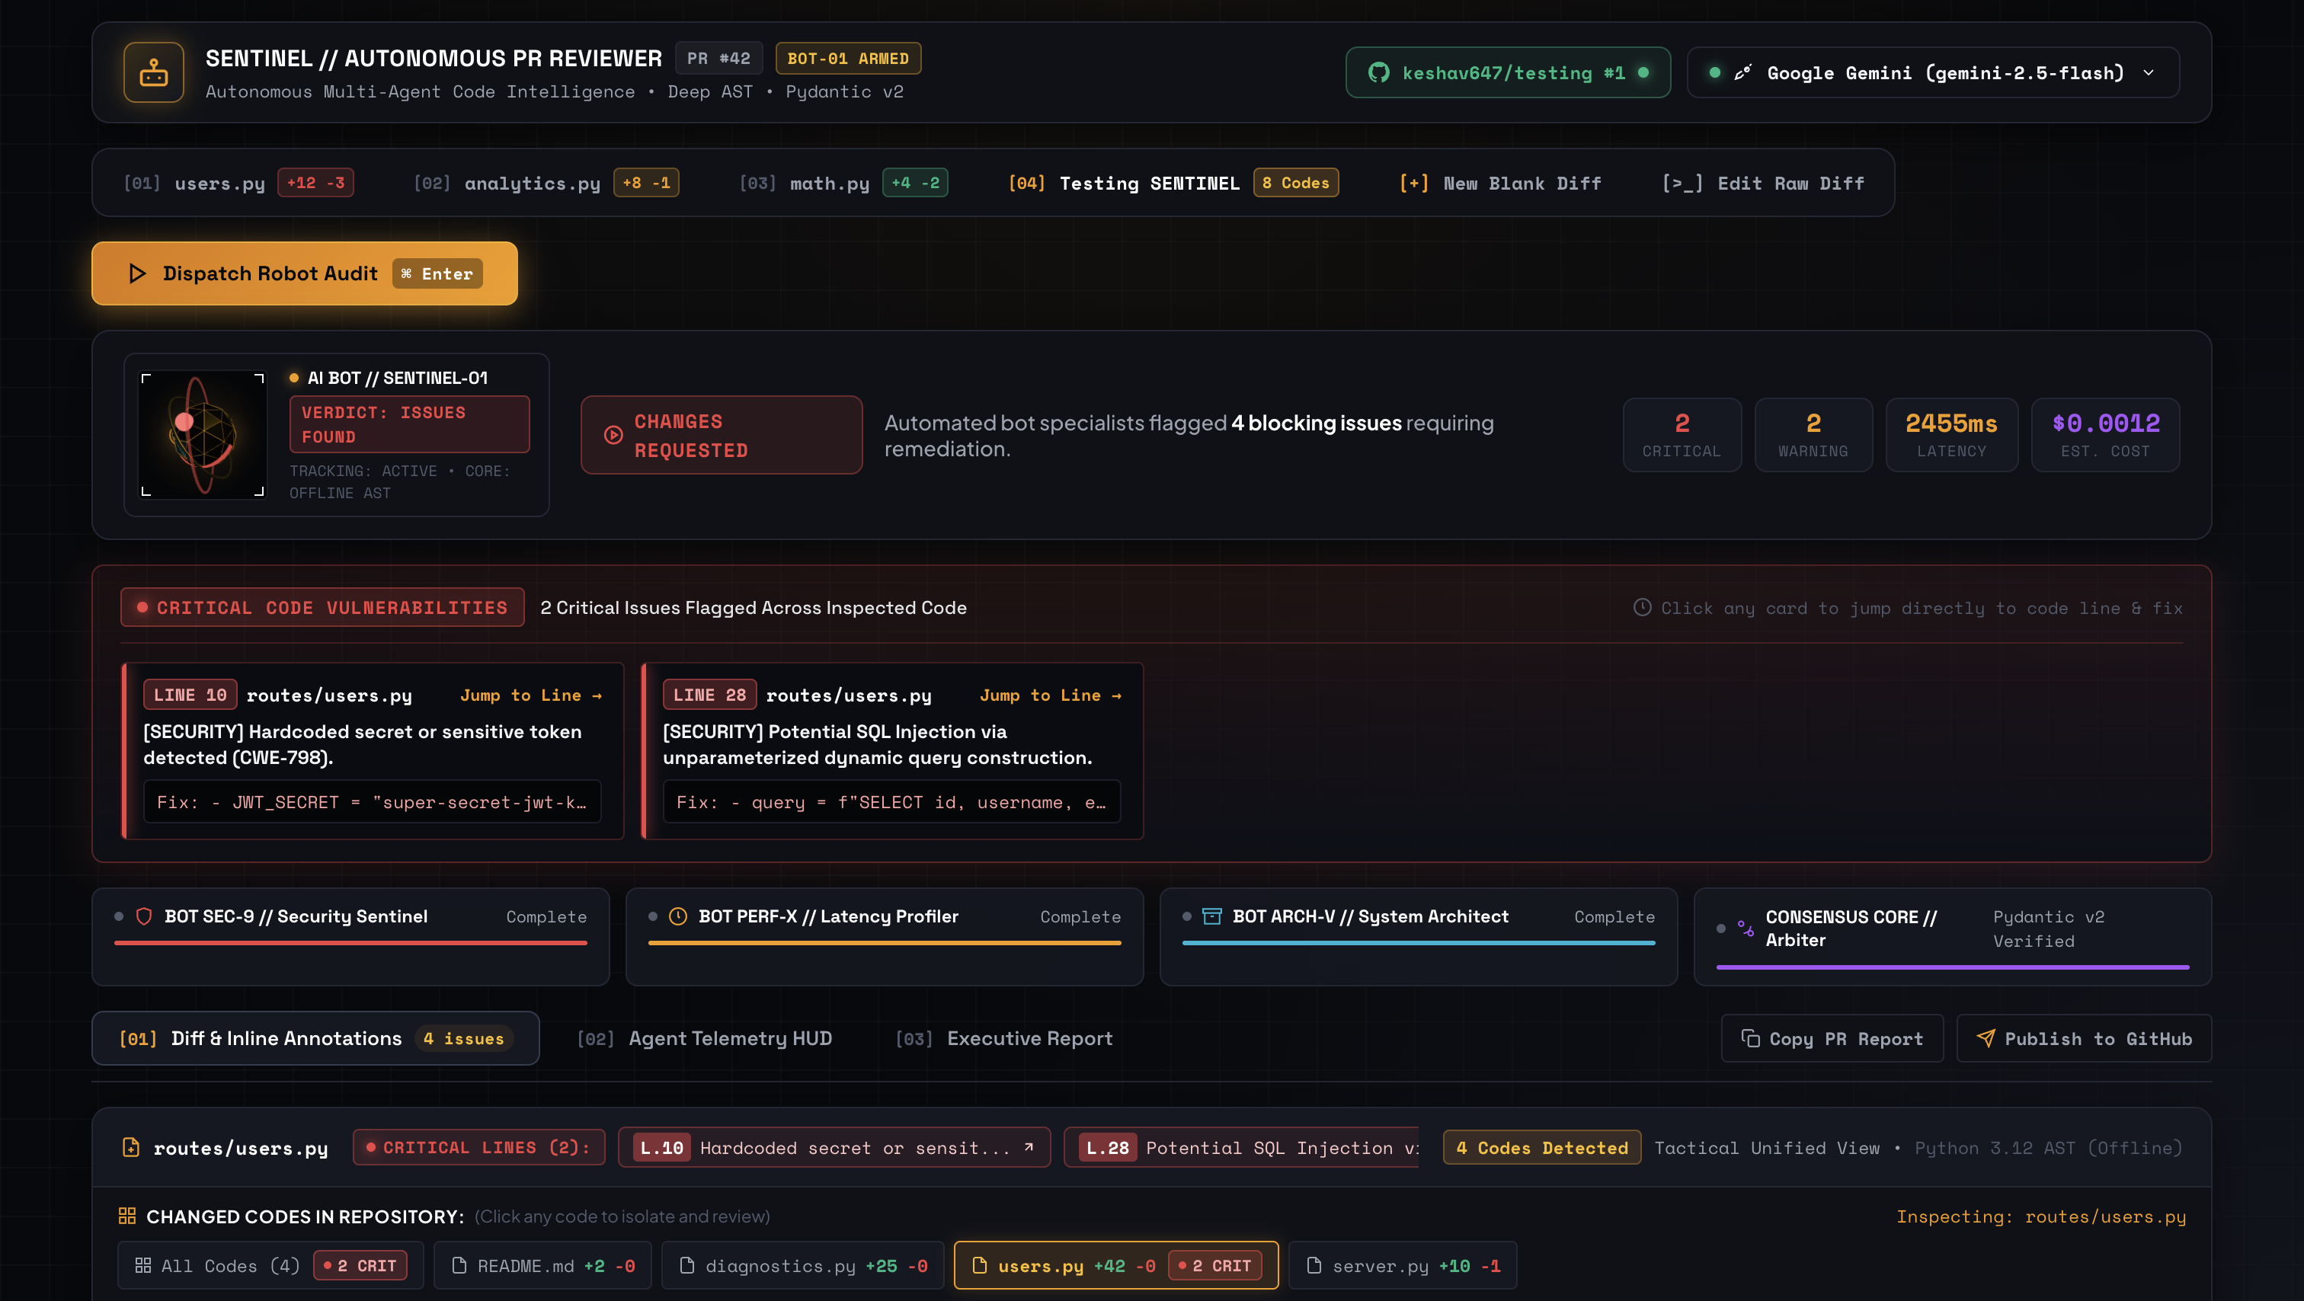Image resolution: width=2304 pixels, height=1301 pixels.
Task: Switch to Executive Report tab
Action: coord(1004,1038)
